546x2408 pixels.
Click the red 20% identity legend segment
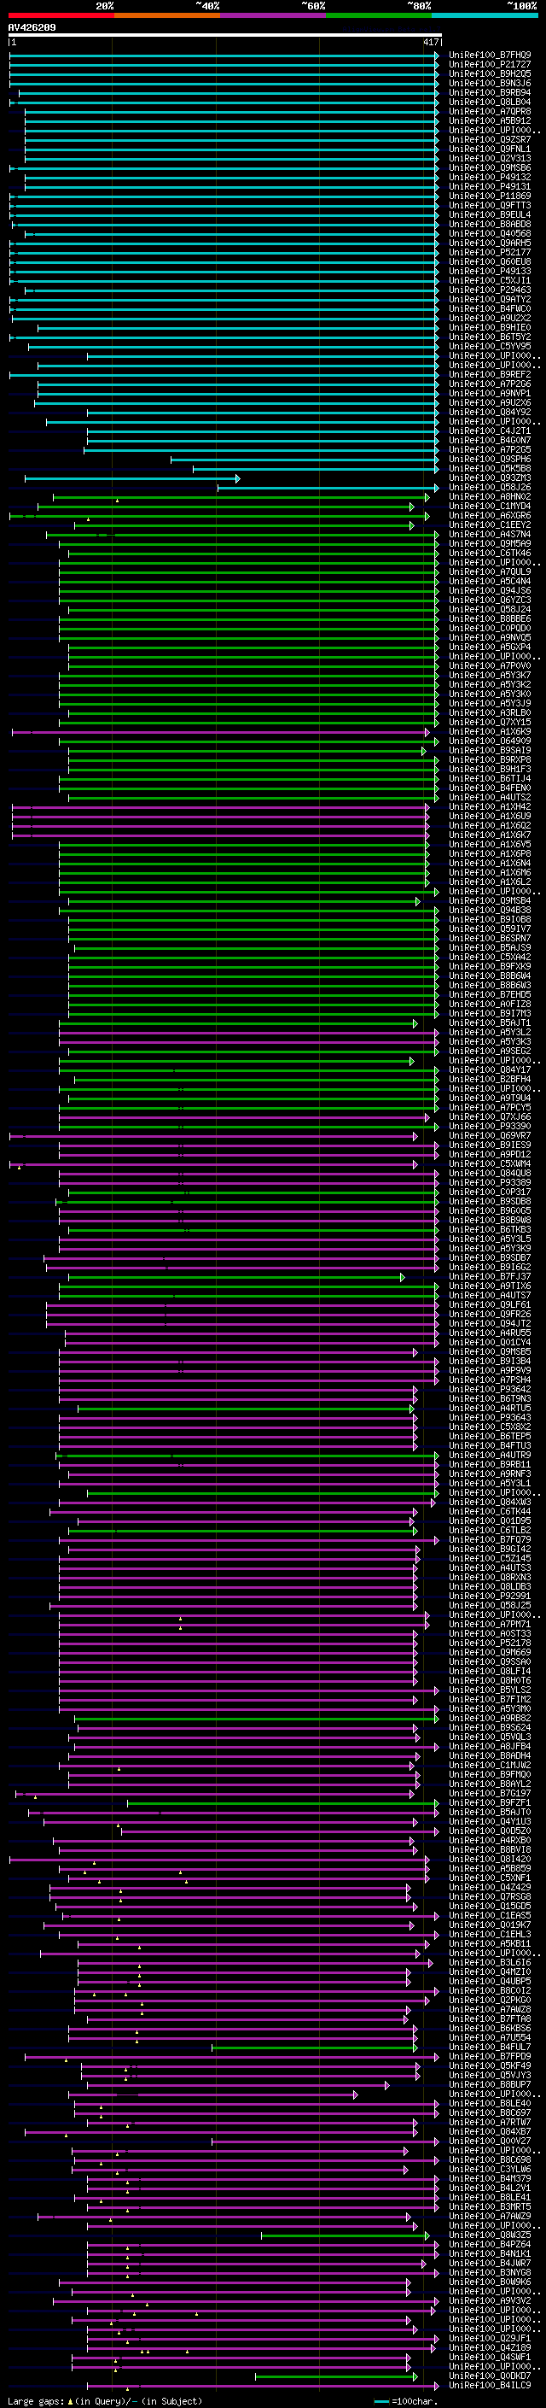[61, 15]
